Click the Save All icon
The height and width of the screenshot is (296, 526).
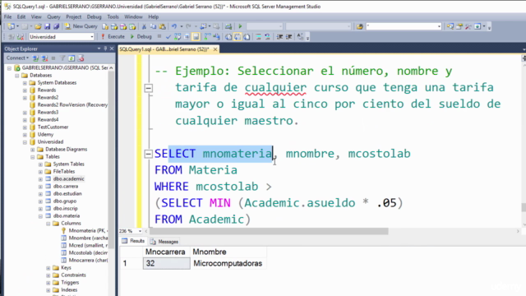pos(57,26)
